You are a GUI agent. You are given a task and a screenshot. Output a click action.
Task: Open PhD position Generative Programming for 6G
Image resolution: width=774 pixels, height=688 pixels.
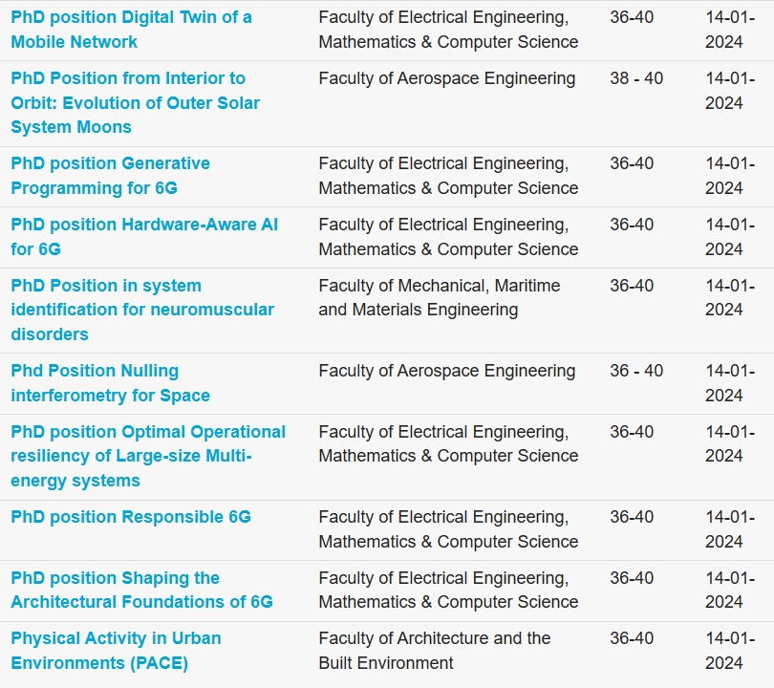click(110, 176)
